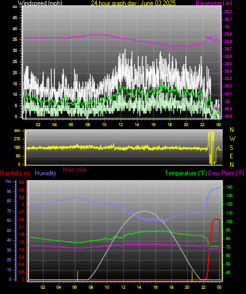246x294 pixels.
Task: Click the "Rainfall (.in)" legend label
Action: click(x=15, y=173)
